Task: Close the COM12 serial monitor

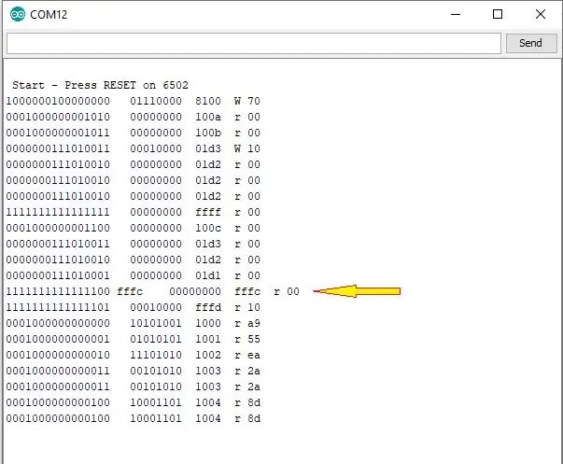Action: (x=540, y=14)
